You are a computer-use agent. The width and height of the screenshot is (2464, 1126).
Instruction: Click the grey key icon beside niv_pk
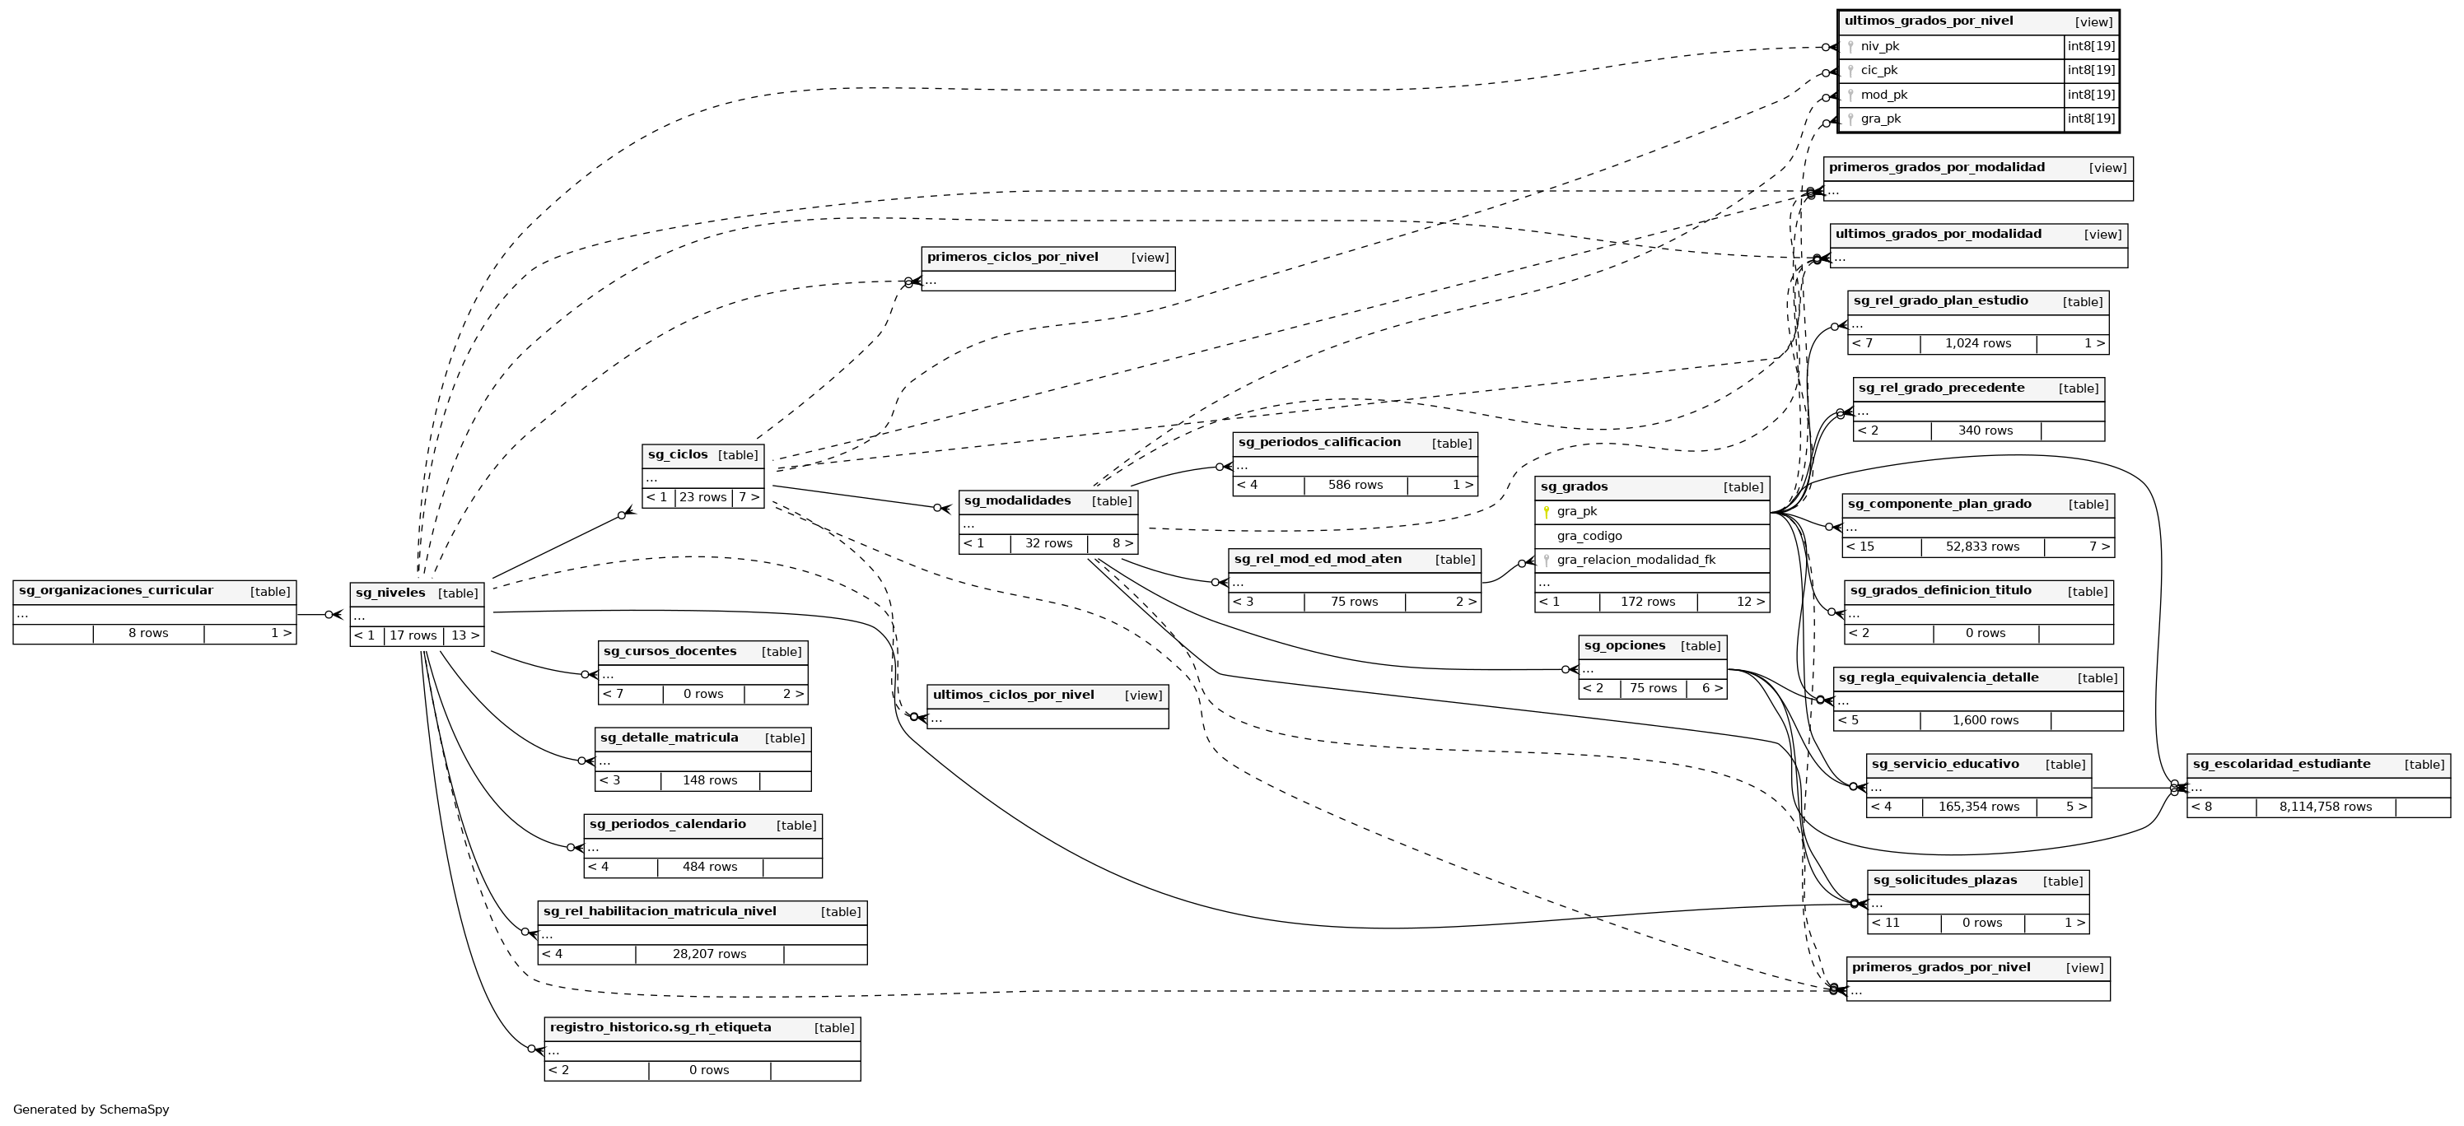pyautogui.click(x=1850, y=47)
